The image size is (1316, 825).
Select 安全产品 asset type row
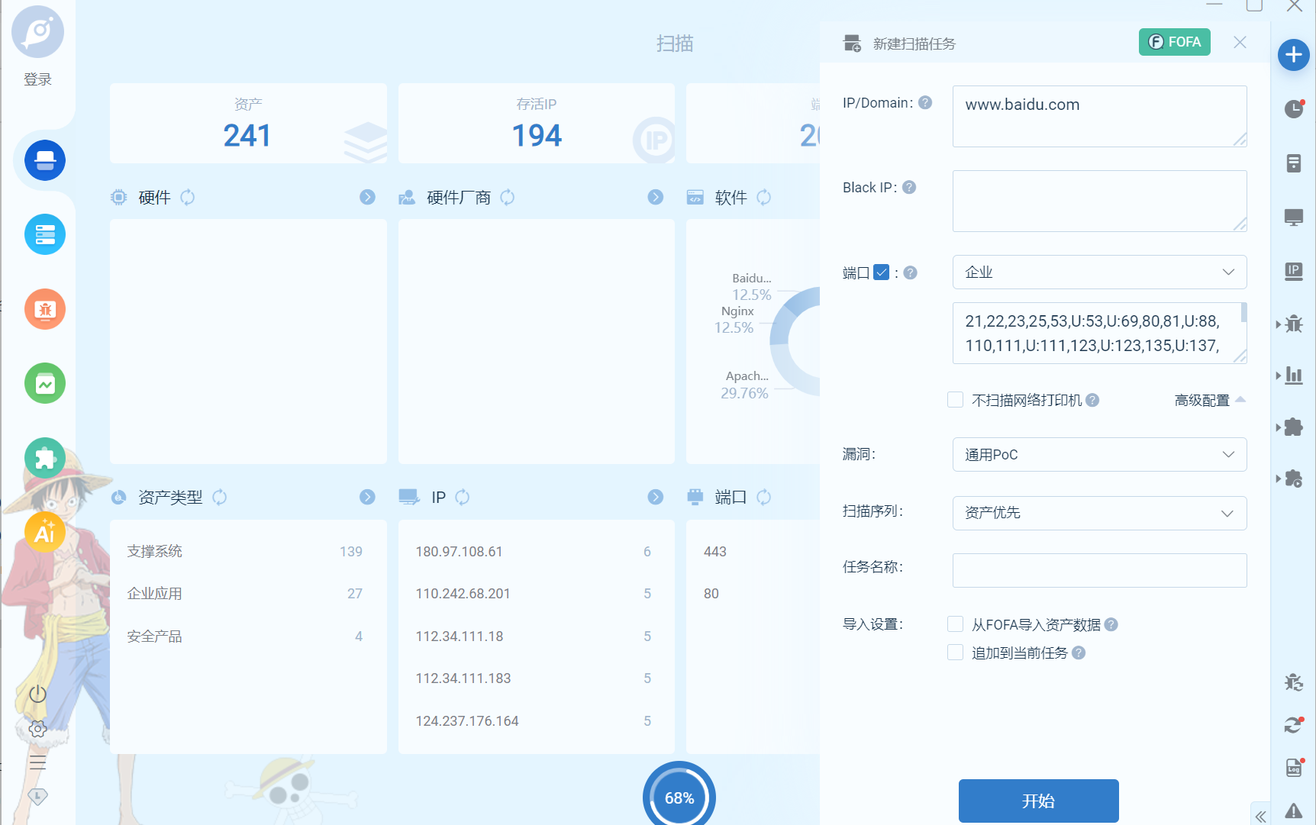click(248, 636)
